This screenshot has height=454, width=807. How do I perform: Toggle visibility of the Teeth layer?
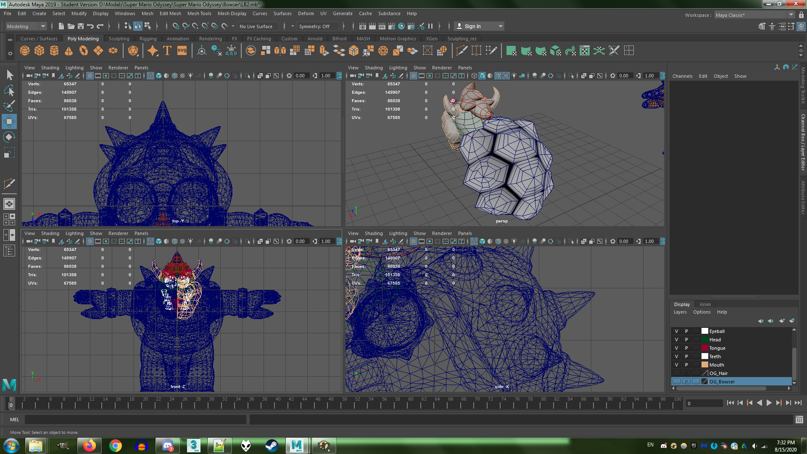click(x=676, y=356)
